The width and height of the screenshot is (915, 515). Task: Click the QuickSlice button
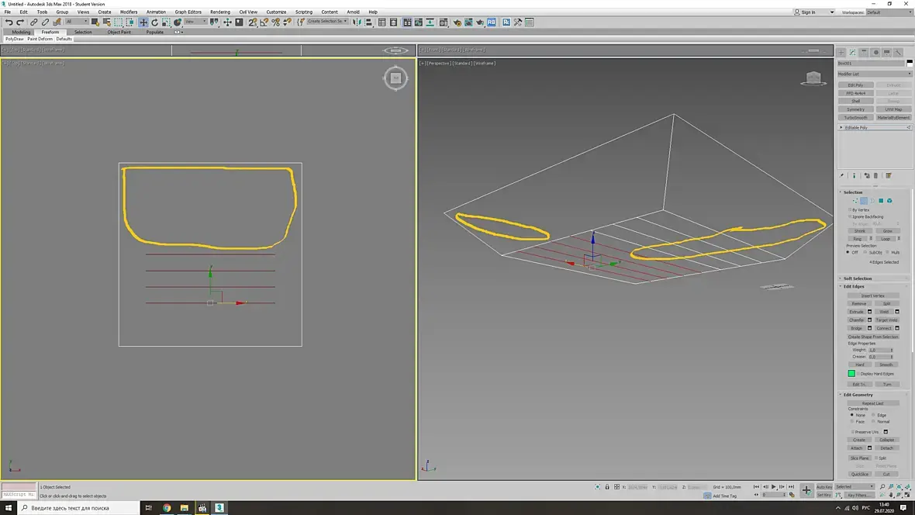(860, 474)
